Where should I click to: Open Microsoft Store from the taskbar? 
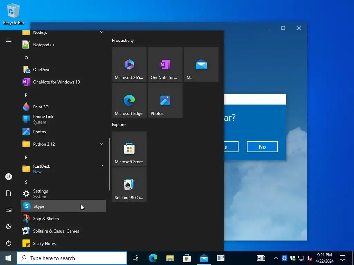tap(187, 258)
